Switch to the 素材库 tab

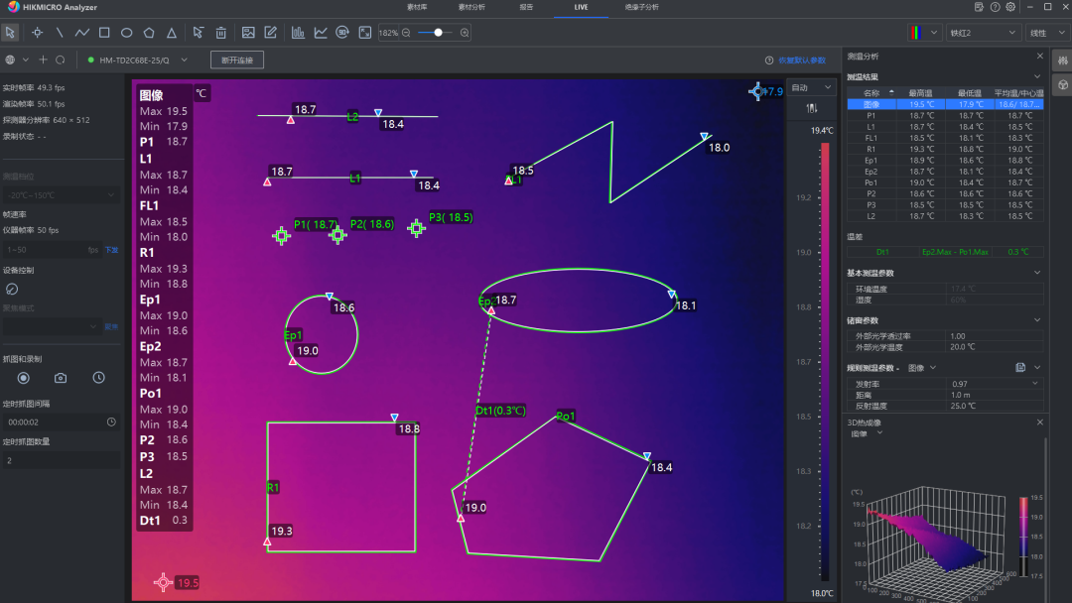418,7
